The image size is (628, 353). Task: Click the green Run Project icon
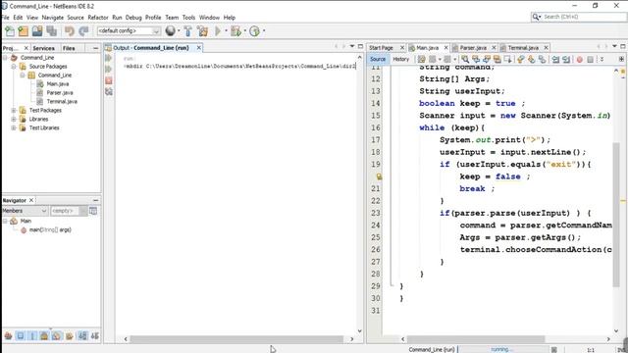(x=218, y=30)
